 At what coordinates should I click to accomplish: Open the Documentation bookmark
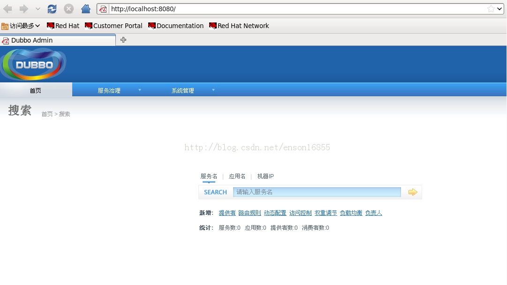tap(176, 26)
